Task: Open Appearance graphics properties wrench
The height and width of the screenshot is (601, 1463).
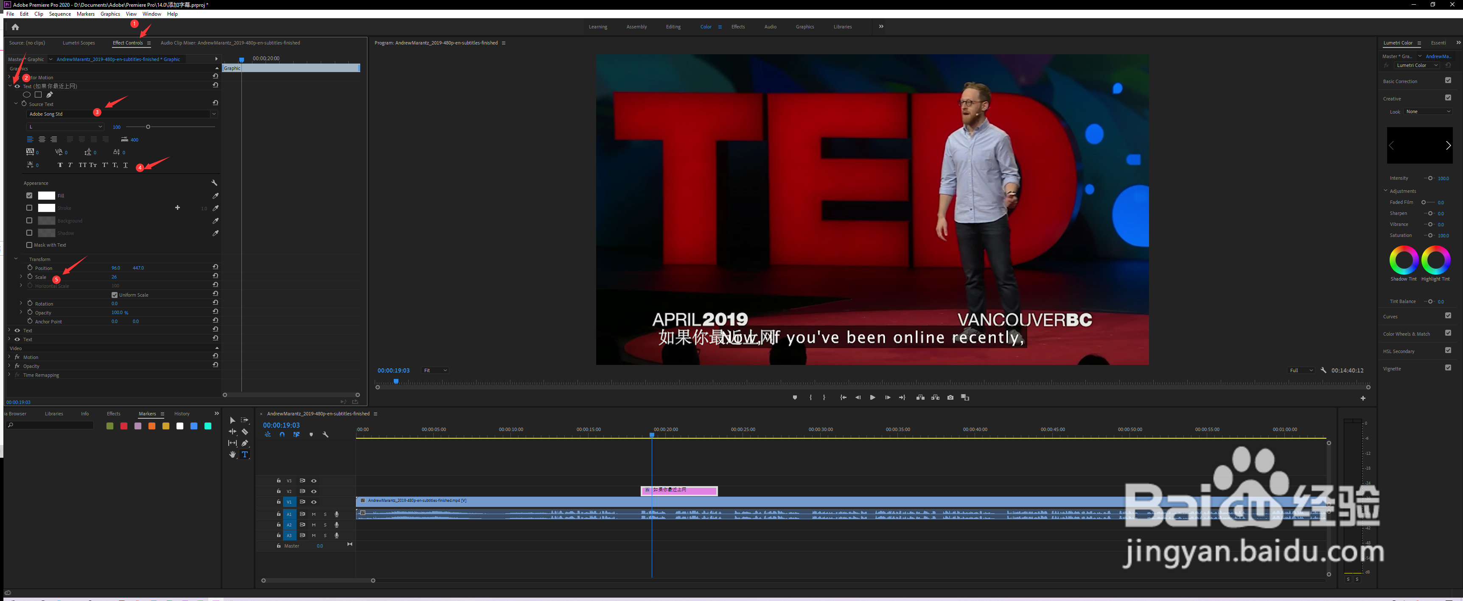Action: 214,183
